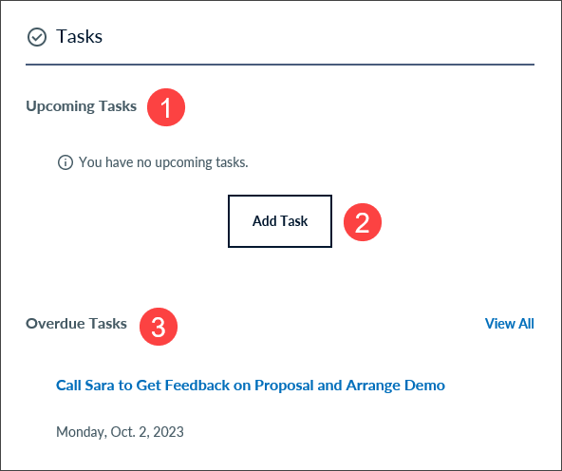Click the divider line under Tasks title
The width and height of the screenshot is (562, 471).
(x=280, y=65)
